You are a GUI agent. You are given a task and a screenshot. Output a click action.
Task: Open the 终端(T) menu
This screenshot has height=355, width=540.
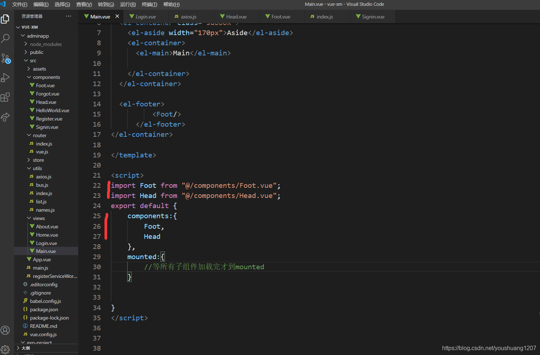[x=149, y=4]
